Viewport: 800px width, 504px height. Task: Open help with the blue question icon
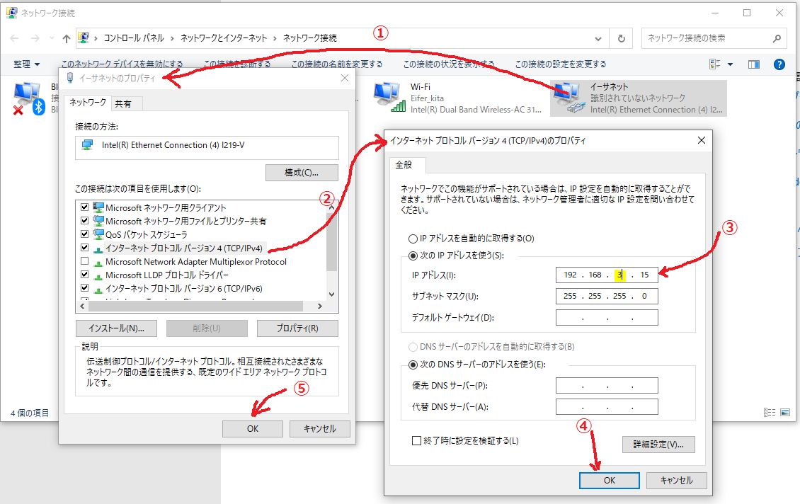point(779,64)
